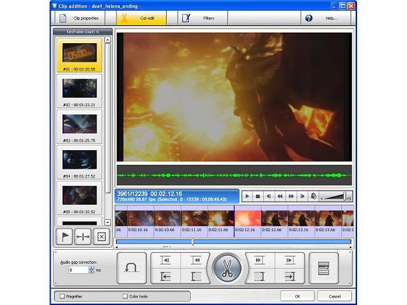
Task: Fast forward the video playback
Action: pos(291,196)
